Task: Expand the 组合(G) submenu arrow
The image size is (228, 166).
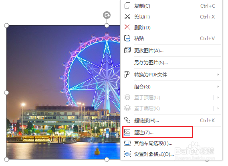Action: point(218,87)
